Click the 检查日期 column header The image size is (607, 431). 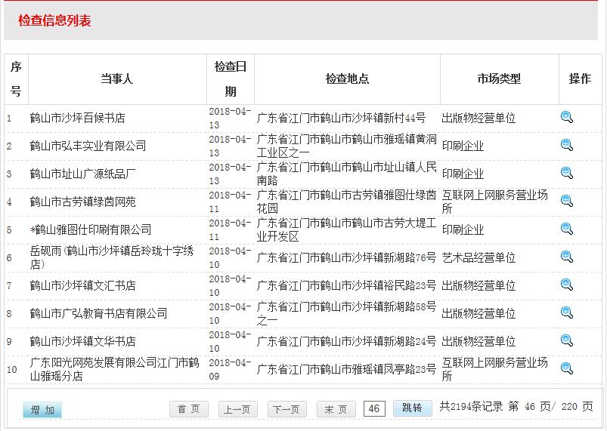(x=231, y=79)
